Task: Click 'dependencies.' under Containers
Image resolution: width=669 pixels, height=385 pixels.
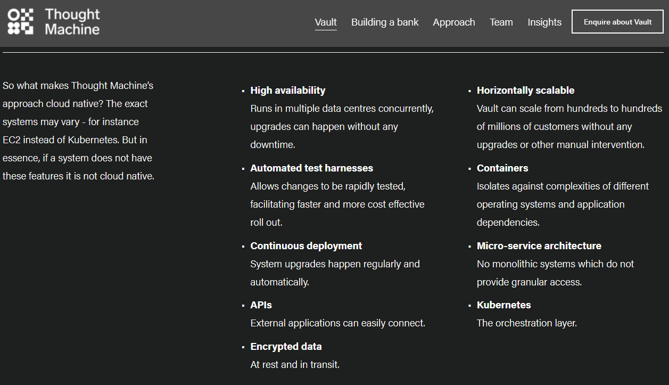Action: click(508, 223)
